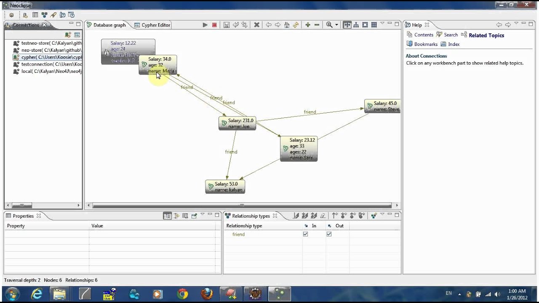The width and height of the screenshot is (539, 303).
Task: Toggle show categories in the Properties toolbar
Action: [x=167, y=216]
